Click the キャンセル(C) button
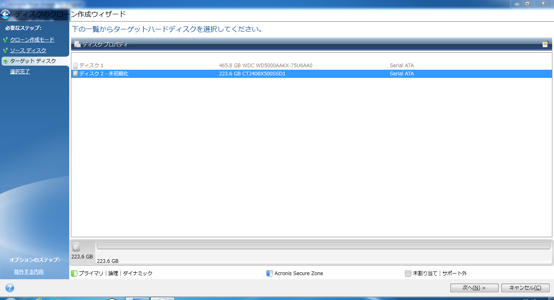The image size is (554, 300). tap(525, 288)
